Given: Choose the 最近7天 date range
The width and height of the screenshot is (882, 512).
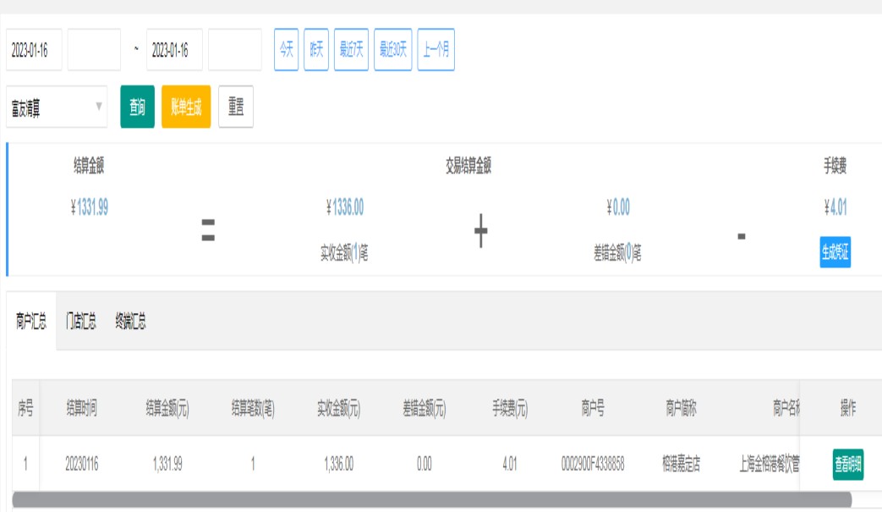Looking at the screenshot, I should point(351,50).
